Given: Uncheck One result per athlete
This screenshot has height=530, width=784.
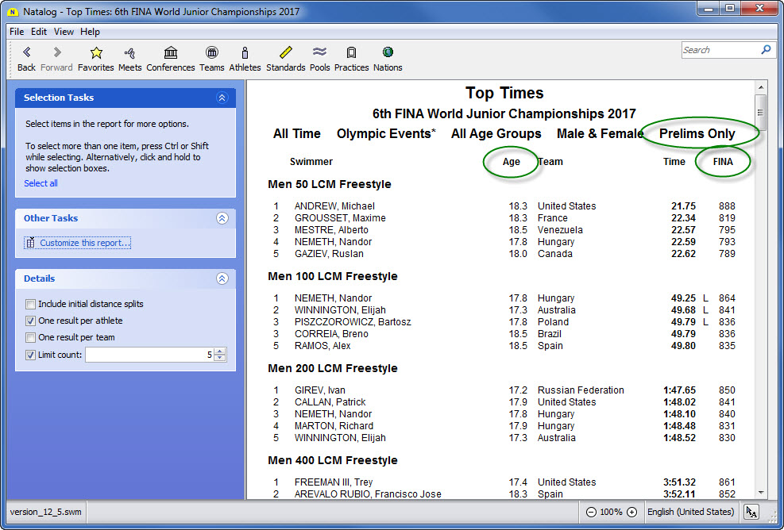Looking at the screenshot, I should [30, 321].
